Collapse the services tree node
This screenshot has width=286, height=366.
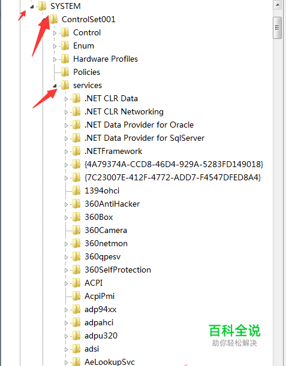tap(55, 86)
